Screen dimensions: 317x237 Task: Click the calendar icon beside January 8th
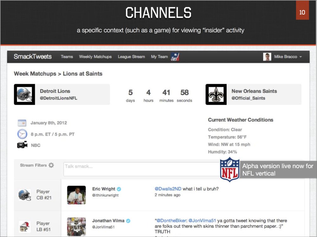22,123
